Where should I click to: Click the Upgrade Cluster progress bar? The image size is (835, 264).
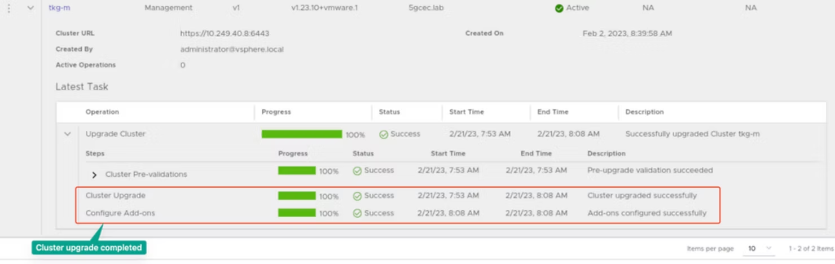point(302,134)
